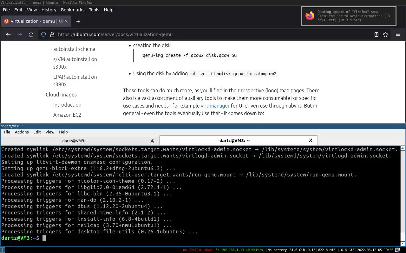The width and height of the screenshot is (406, 253).
Task: Click the 0.13 load status entry
Action: click(x=311, y=250)
